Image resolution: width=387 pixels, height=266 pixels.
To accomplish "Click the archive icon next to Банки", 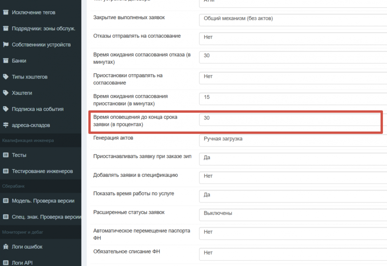I will [x=6, y=61].
